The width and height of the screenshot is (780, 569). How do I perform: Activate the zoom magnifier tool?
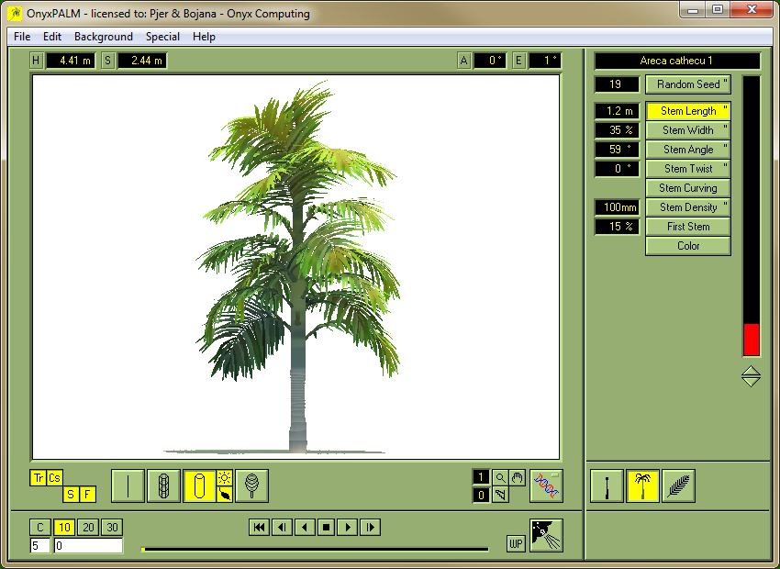click(500, 477)
